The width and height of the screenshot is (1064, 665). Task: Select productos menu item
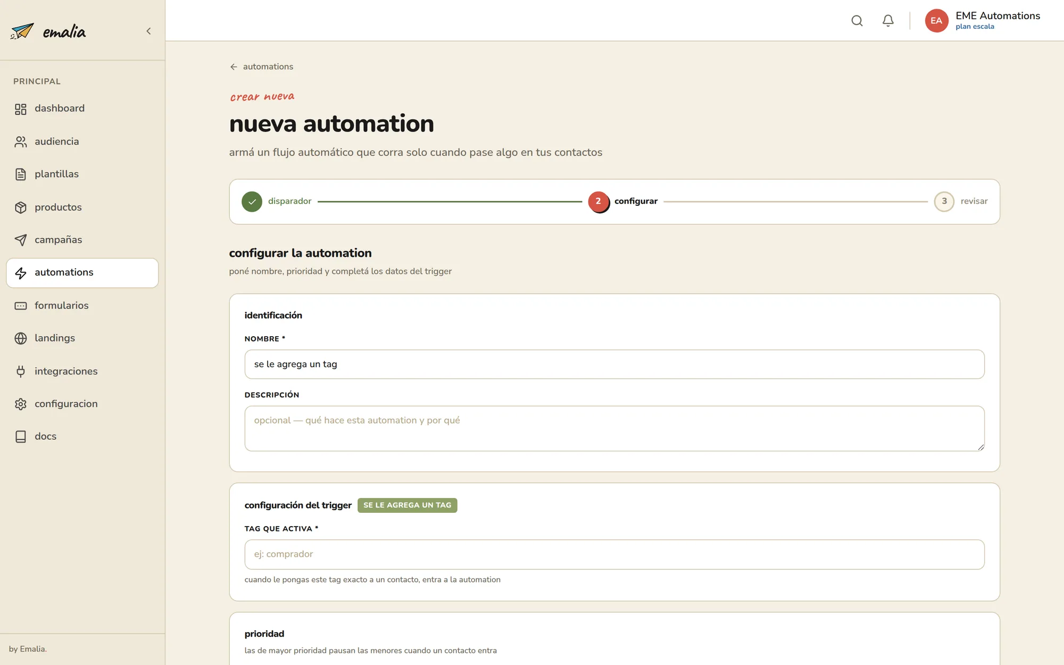pyautogui.click(x=82, y=207)
